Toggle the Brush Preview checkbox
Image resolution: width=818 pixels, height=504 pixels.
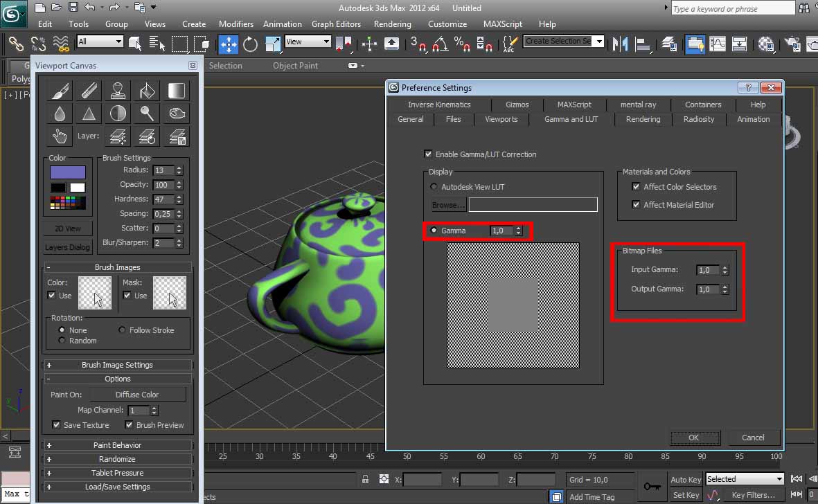point(129,425)
